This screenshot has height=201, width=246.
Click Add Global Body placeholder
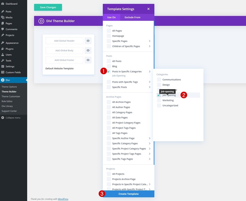pyautogui.click(x=64, y=50)
